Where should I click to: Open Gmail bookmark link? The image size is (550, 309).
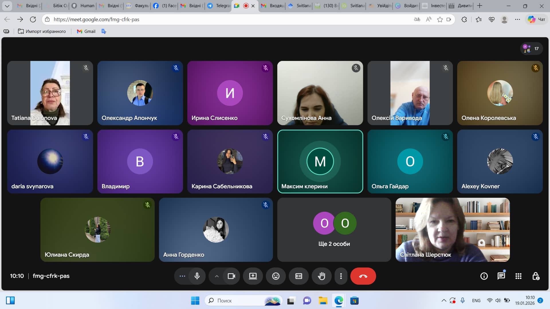pos(86,31)
